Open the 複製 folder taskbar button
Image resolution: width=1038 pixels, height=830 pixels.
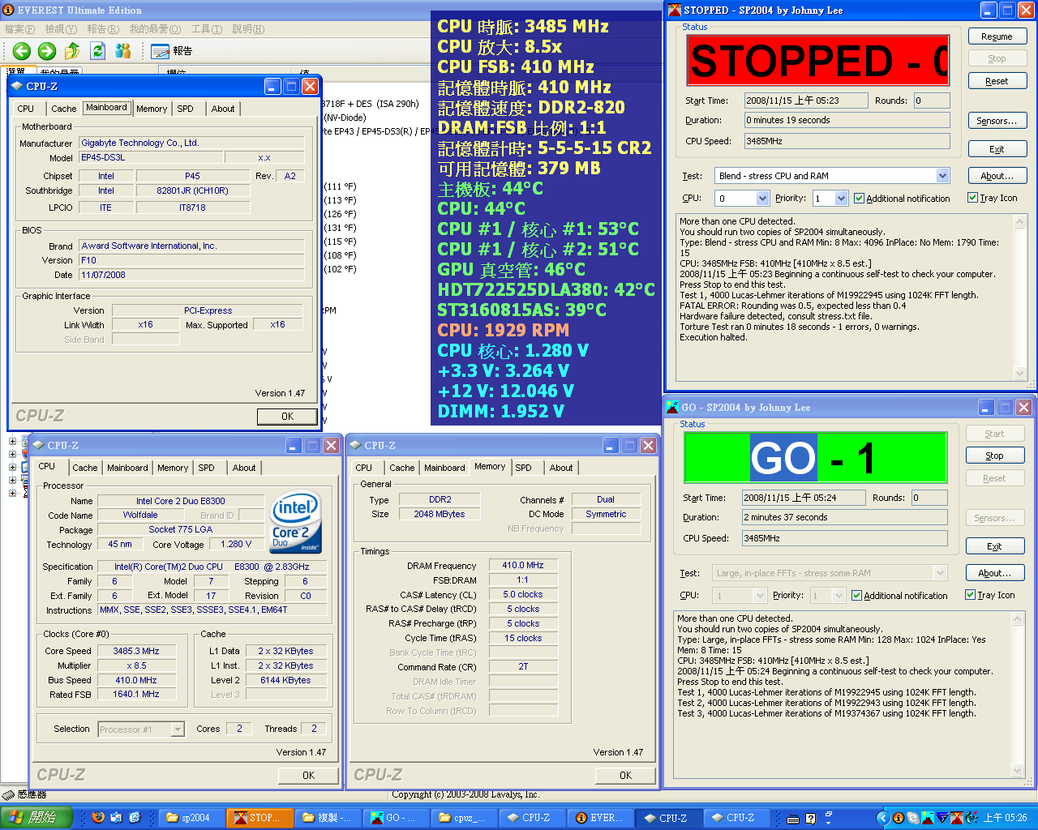point(328,818)
